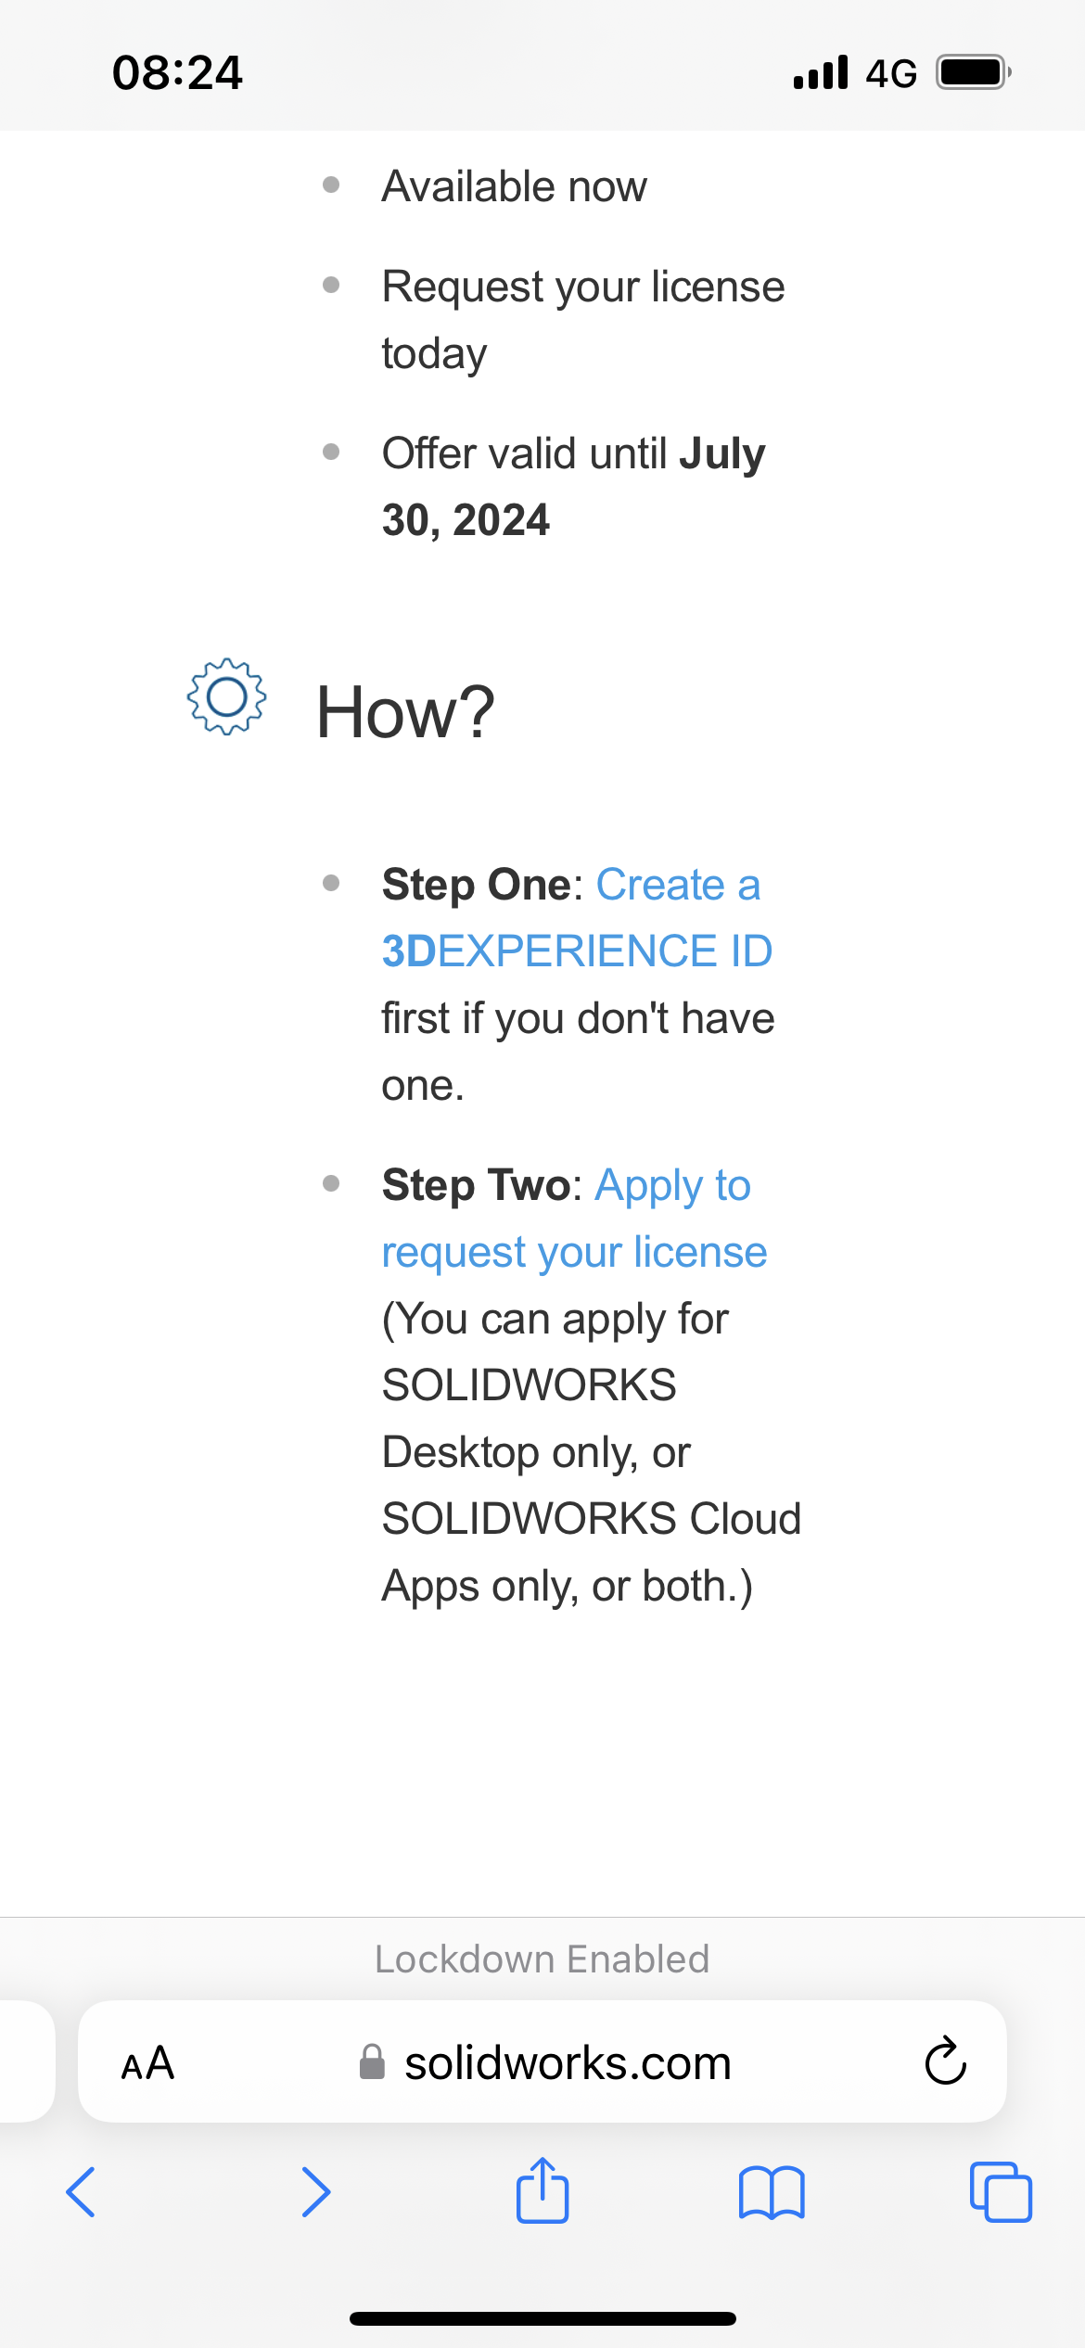Open the bookmarks book icon
This screenshot has width=1085, height=2348.
tap(772, 2192)
